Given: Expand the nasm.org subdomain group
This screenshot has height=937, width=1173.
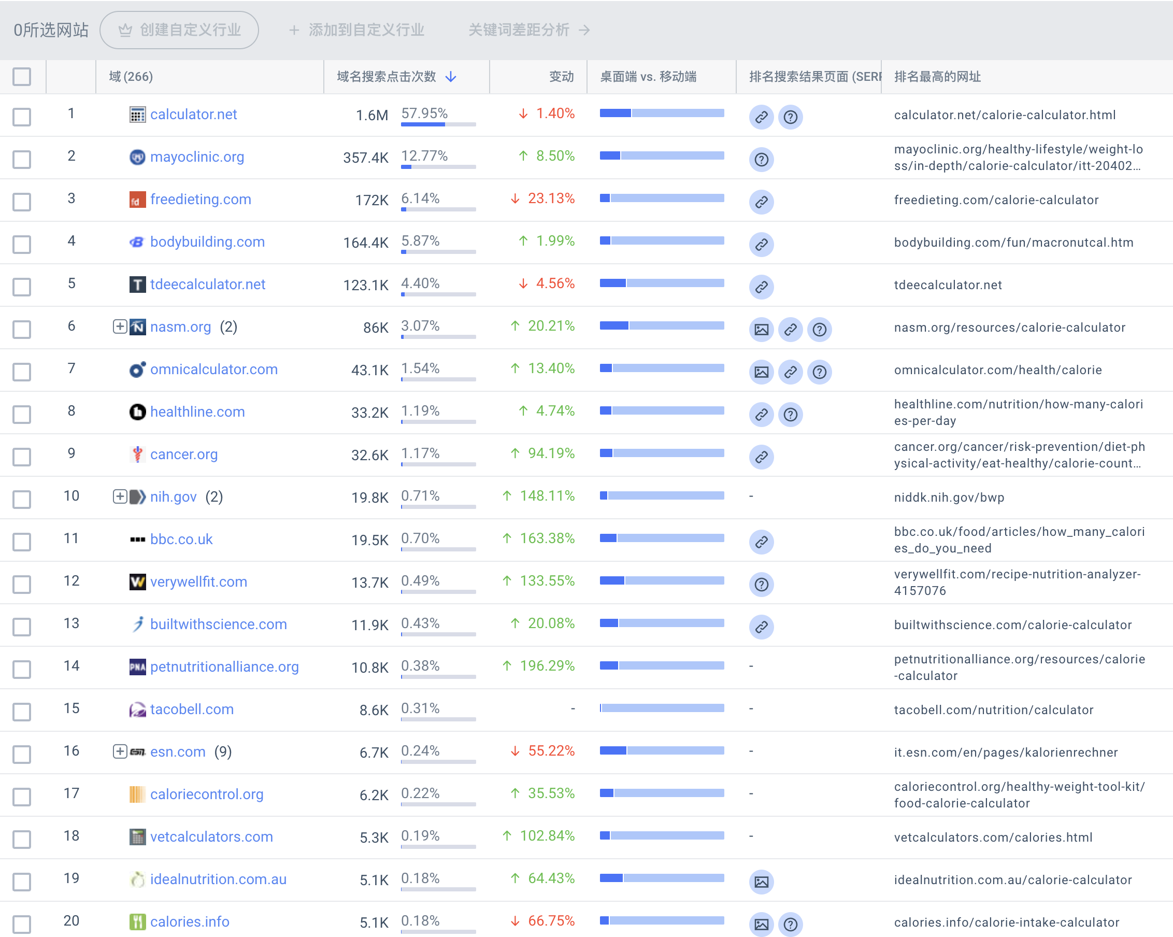Looking at the screenshot, I should 120,326.
